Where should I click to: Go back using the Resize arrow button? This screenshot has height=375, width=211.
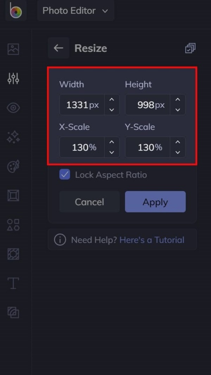point(58,48)
